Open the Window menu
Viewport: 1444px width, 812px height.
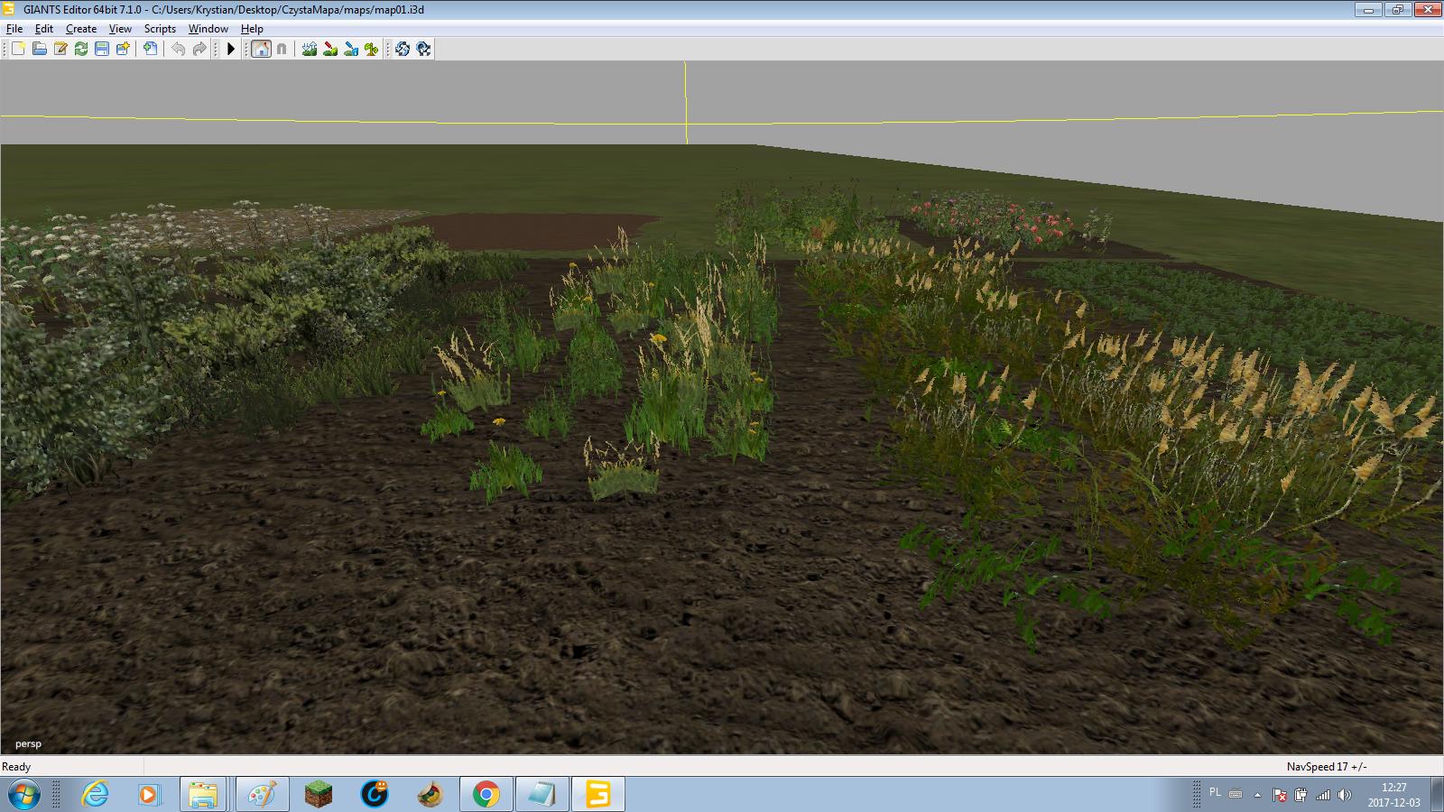point(208,29)
